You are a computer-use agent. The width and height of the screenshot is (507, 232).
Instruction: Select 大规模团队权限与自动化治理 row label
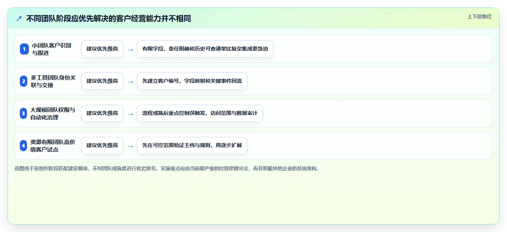[53, 113]
